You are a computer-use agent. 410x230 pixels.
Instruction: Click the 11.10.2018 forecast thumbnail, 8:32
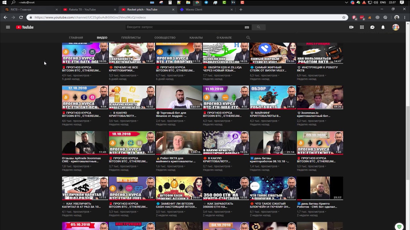[226, 97]
